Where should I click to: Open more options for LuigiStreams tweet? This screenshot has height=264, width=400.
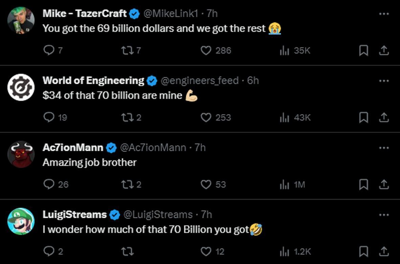(x=384, y=215)
